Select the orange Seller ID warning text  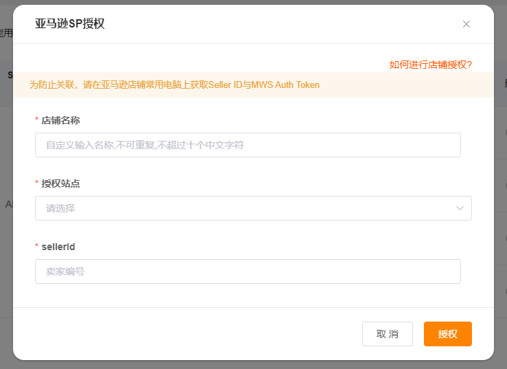tap(174, 85)
